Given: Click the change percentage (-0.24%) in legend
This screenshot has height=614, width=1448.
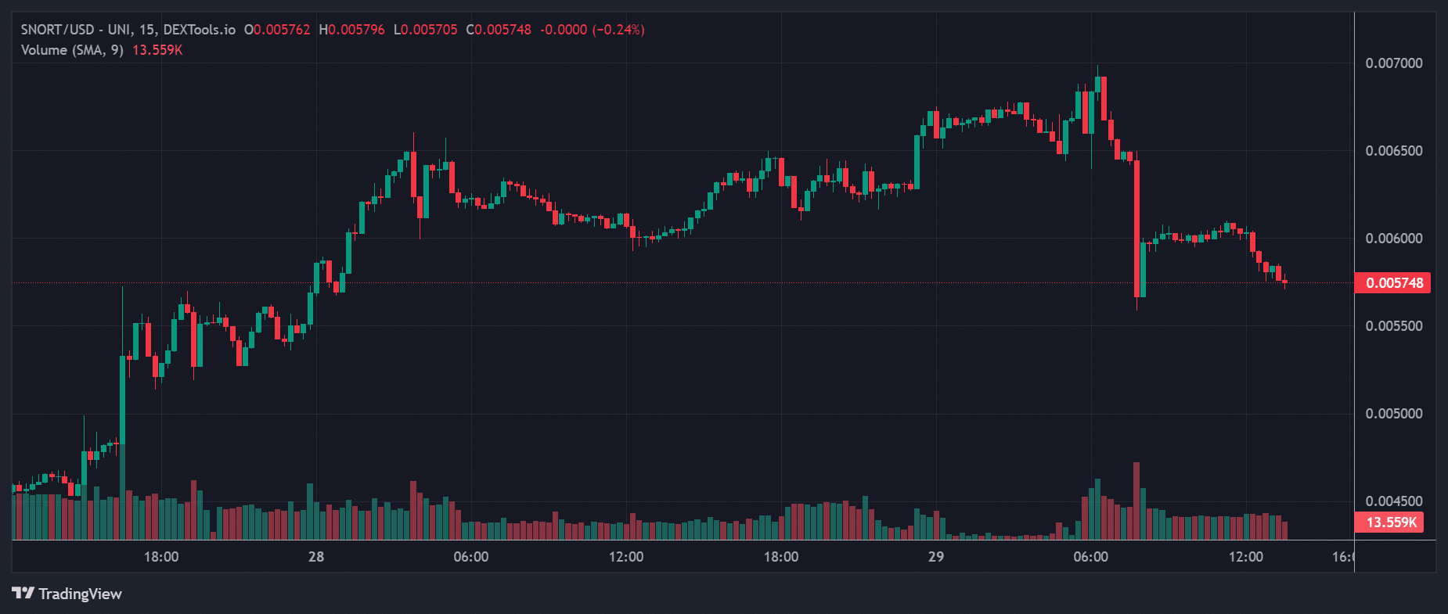Looking at the screenshot, I should (618, 30).
